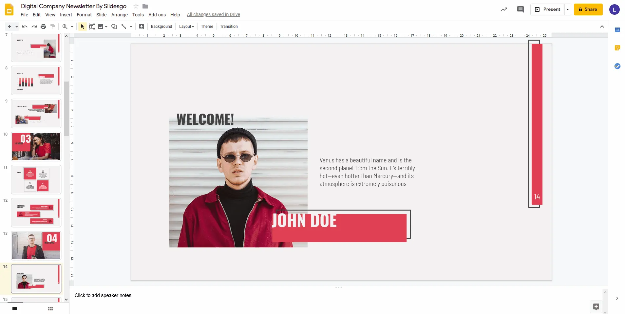Open the comment history icon
The width and height of the screenshot is (625, 314).
tap(520, 9)
